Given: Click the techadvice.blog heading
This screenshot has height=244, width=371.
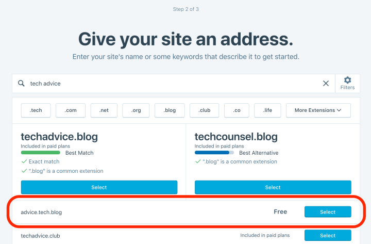Looking at the screenshot, I should click(x=59, y=137).
